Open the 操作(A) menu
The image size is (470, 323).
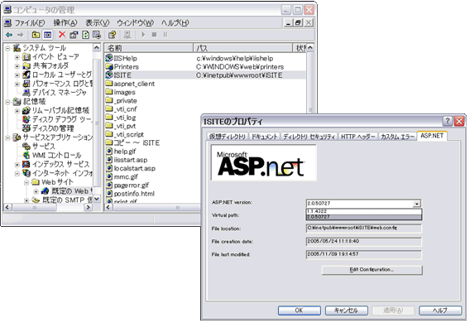(65, 23)
